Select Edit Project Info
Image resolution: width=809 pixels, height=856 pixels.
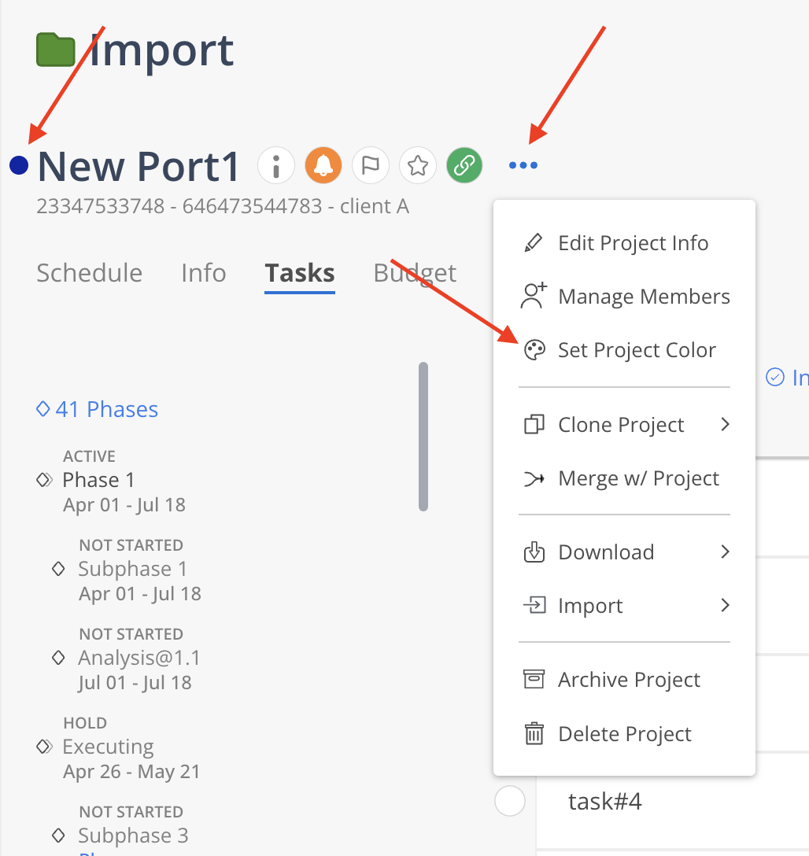click(x=633, y=243)
